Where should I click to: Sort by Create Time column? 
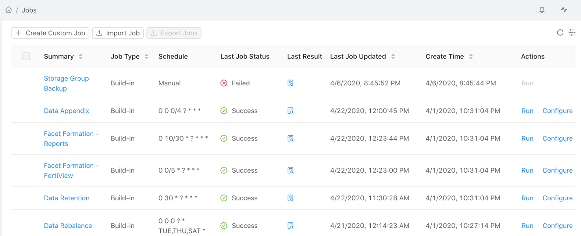point(471,57)
